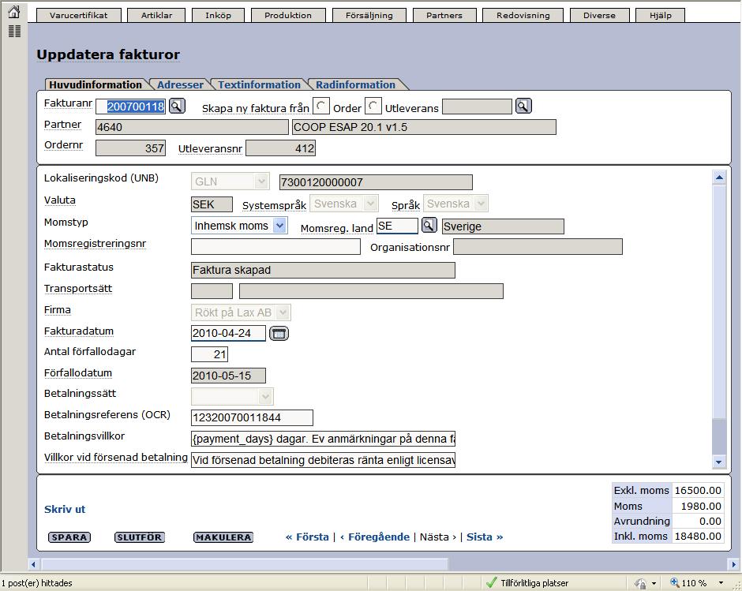
Task: Click the SPARA button
Action: [x=69, y=537]
